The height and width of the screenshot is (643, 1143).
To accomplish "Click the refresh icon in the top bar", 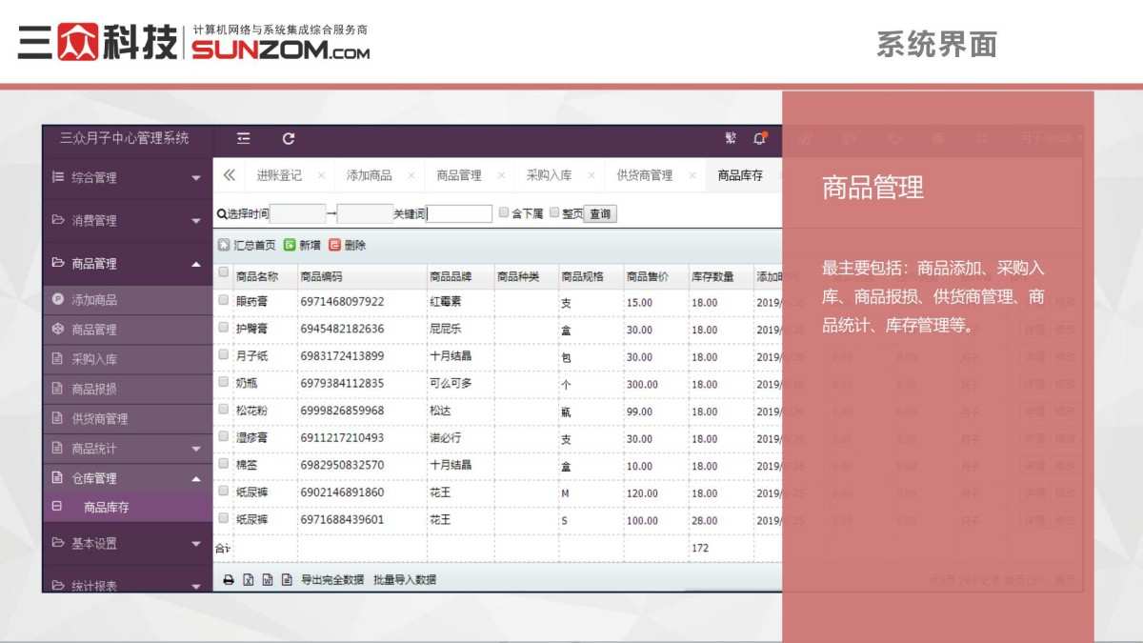I will pos(289,138).
